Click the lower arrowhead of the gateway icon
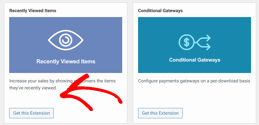 pyautogui.click(x=208, y=47)
